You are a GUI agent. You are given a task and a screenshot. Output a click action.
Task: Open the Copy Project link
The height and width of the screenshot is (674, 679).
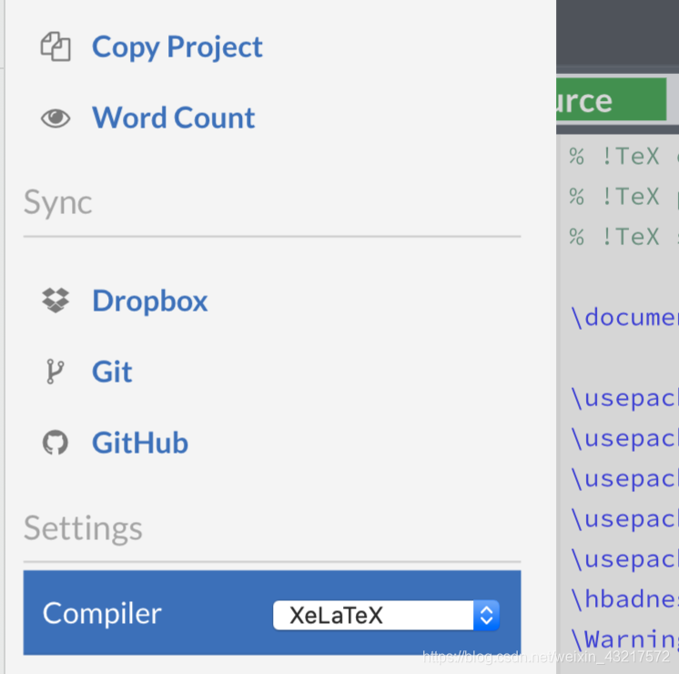pyautogui.click(x=177, y=46)
